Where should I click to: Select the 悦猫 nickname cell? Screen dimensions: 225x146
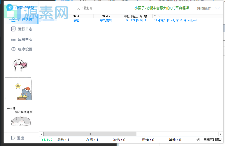(x=76, y=20)
